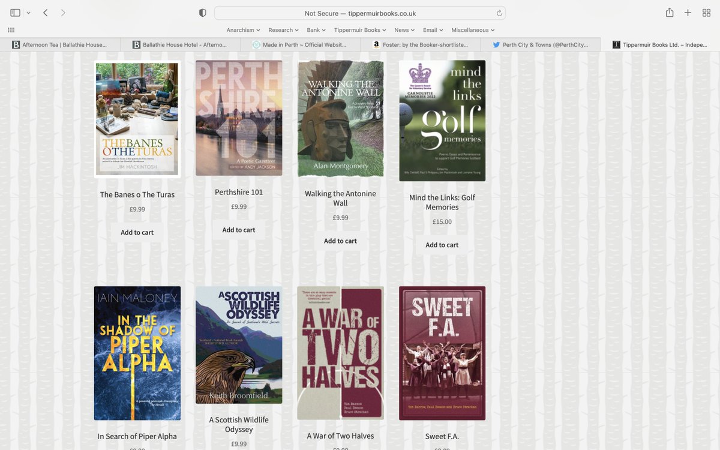Screen dimensions: 720x450
Task: Expand the Email bookmarks folder
Action: 433,30
